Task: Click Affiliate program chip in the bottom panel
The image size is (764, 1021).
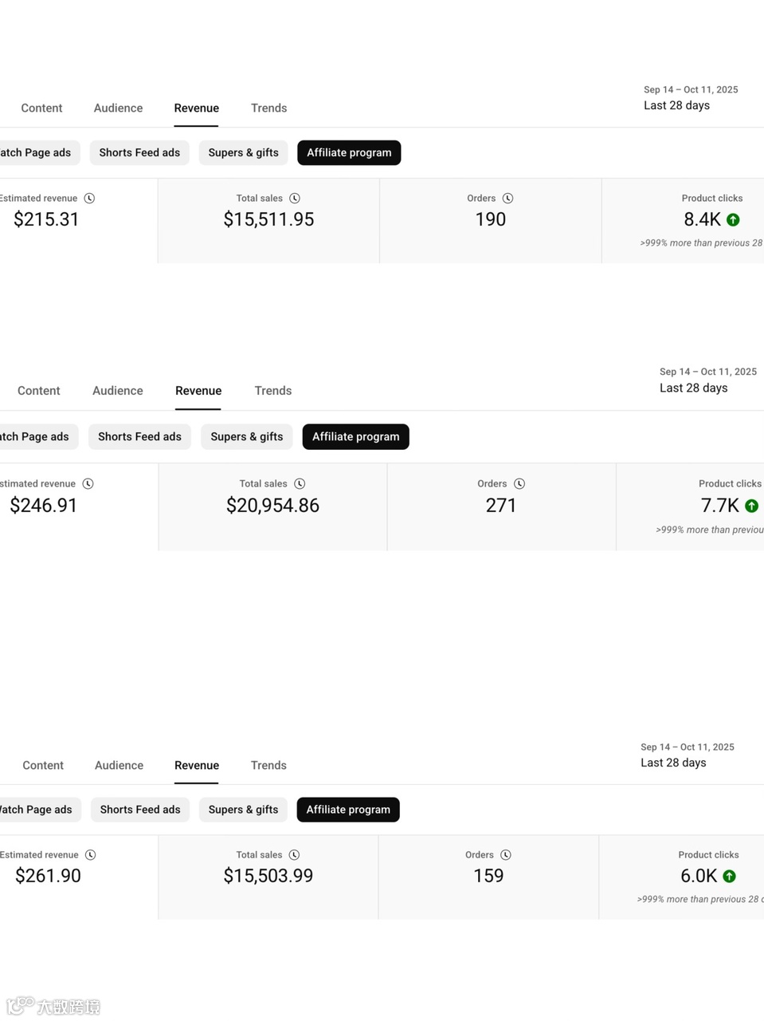Action: 348,810
